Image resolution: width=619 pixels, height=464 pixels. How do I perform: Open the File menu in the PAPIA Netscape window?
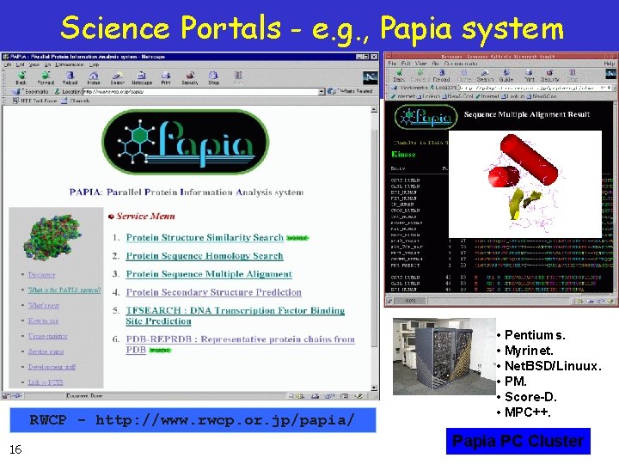point(7,64)
